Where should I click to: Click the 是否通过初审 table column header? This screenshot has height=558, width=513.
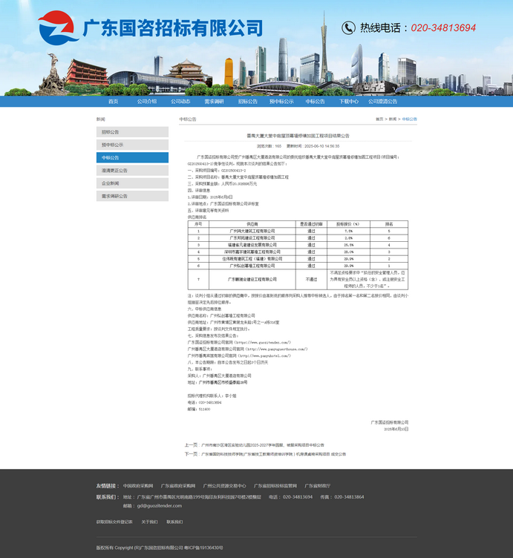[x=311, y=224]
